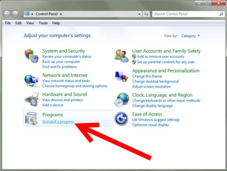Open the Programs box icon

tap(31, 118)
